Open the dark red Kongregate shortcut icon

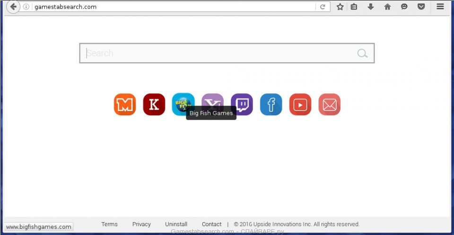[x=154, y=104]
